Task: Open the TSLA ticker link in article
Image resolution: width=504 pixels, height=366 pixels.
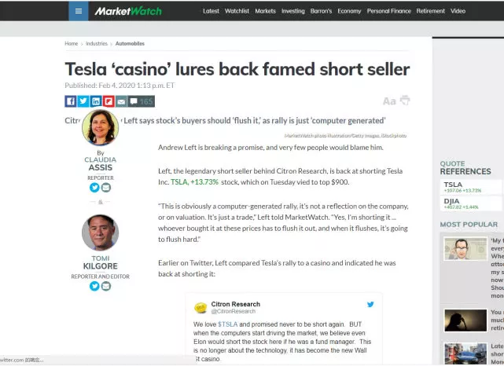Action: [x=179, y=182]
